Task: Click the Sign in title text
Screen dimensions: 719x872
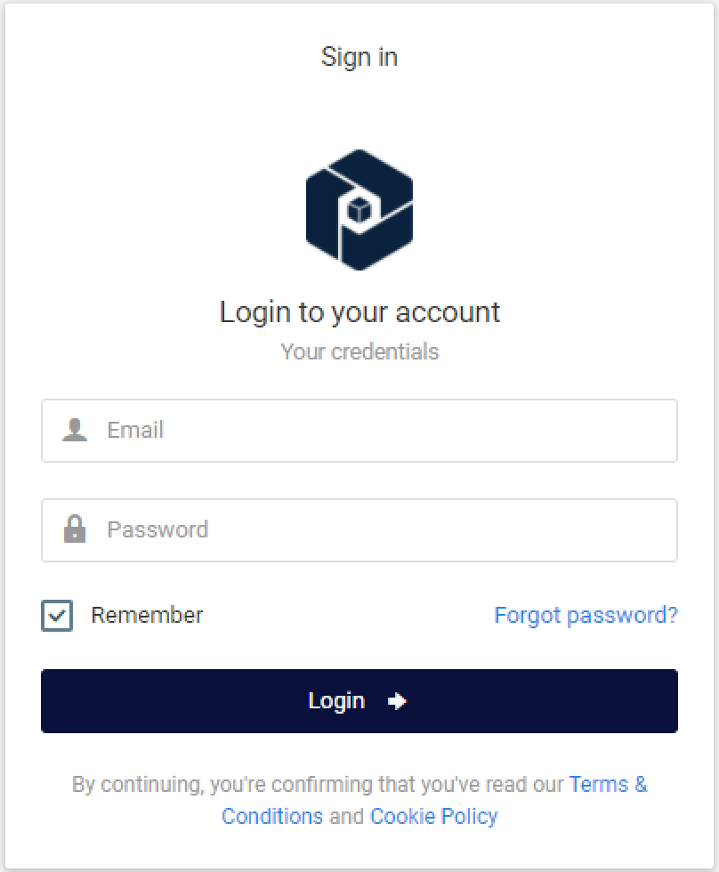Action: [x=359, y=57]
